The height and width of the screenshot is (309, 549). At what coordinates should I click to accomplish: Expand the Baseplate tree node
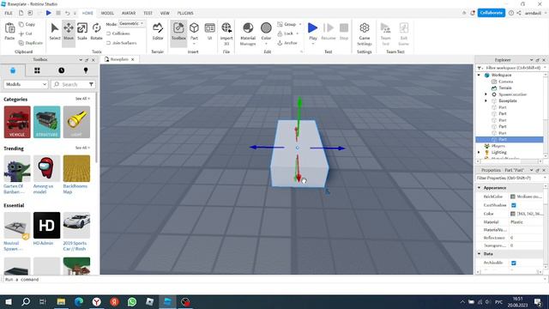486,100
